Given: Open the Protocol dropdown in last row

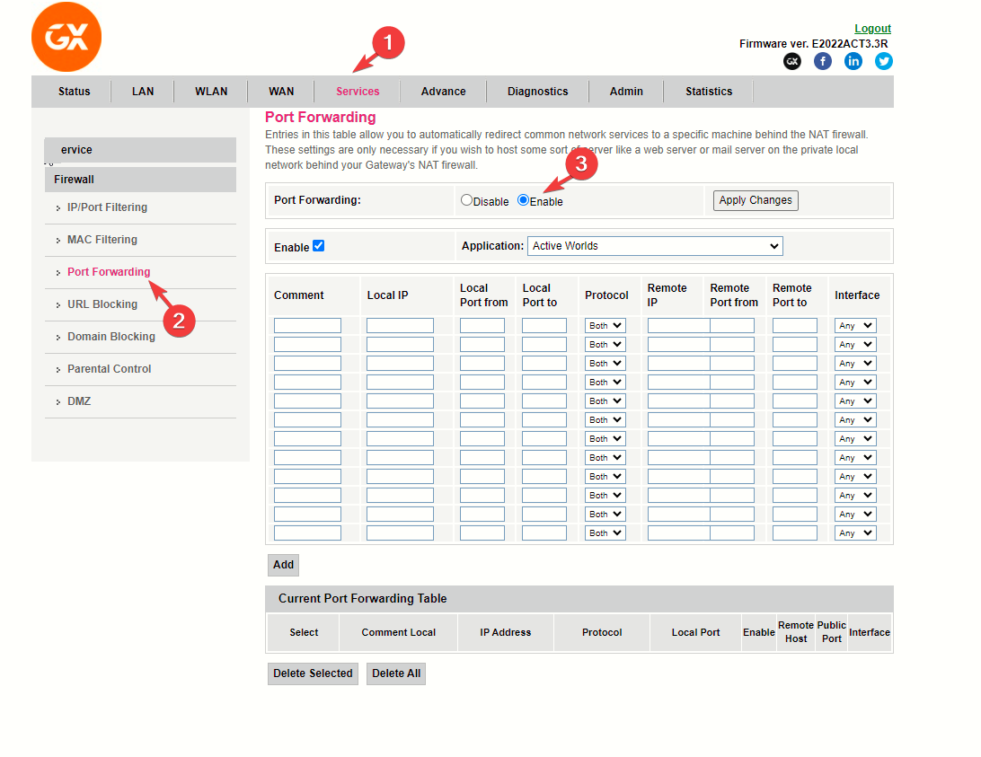Looking at the screenshot, I should pos(605,533).
